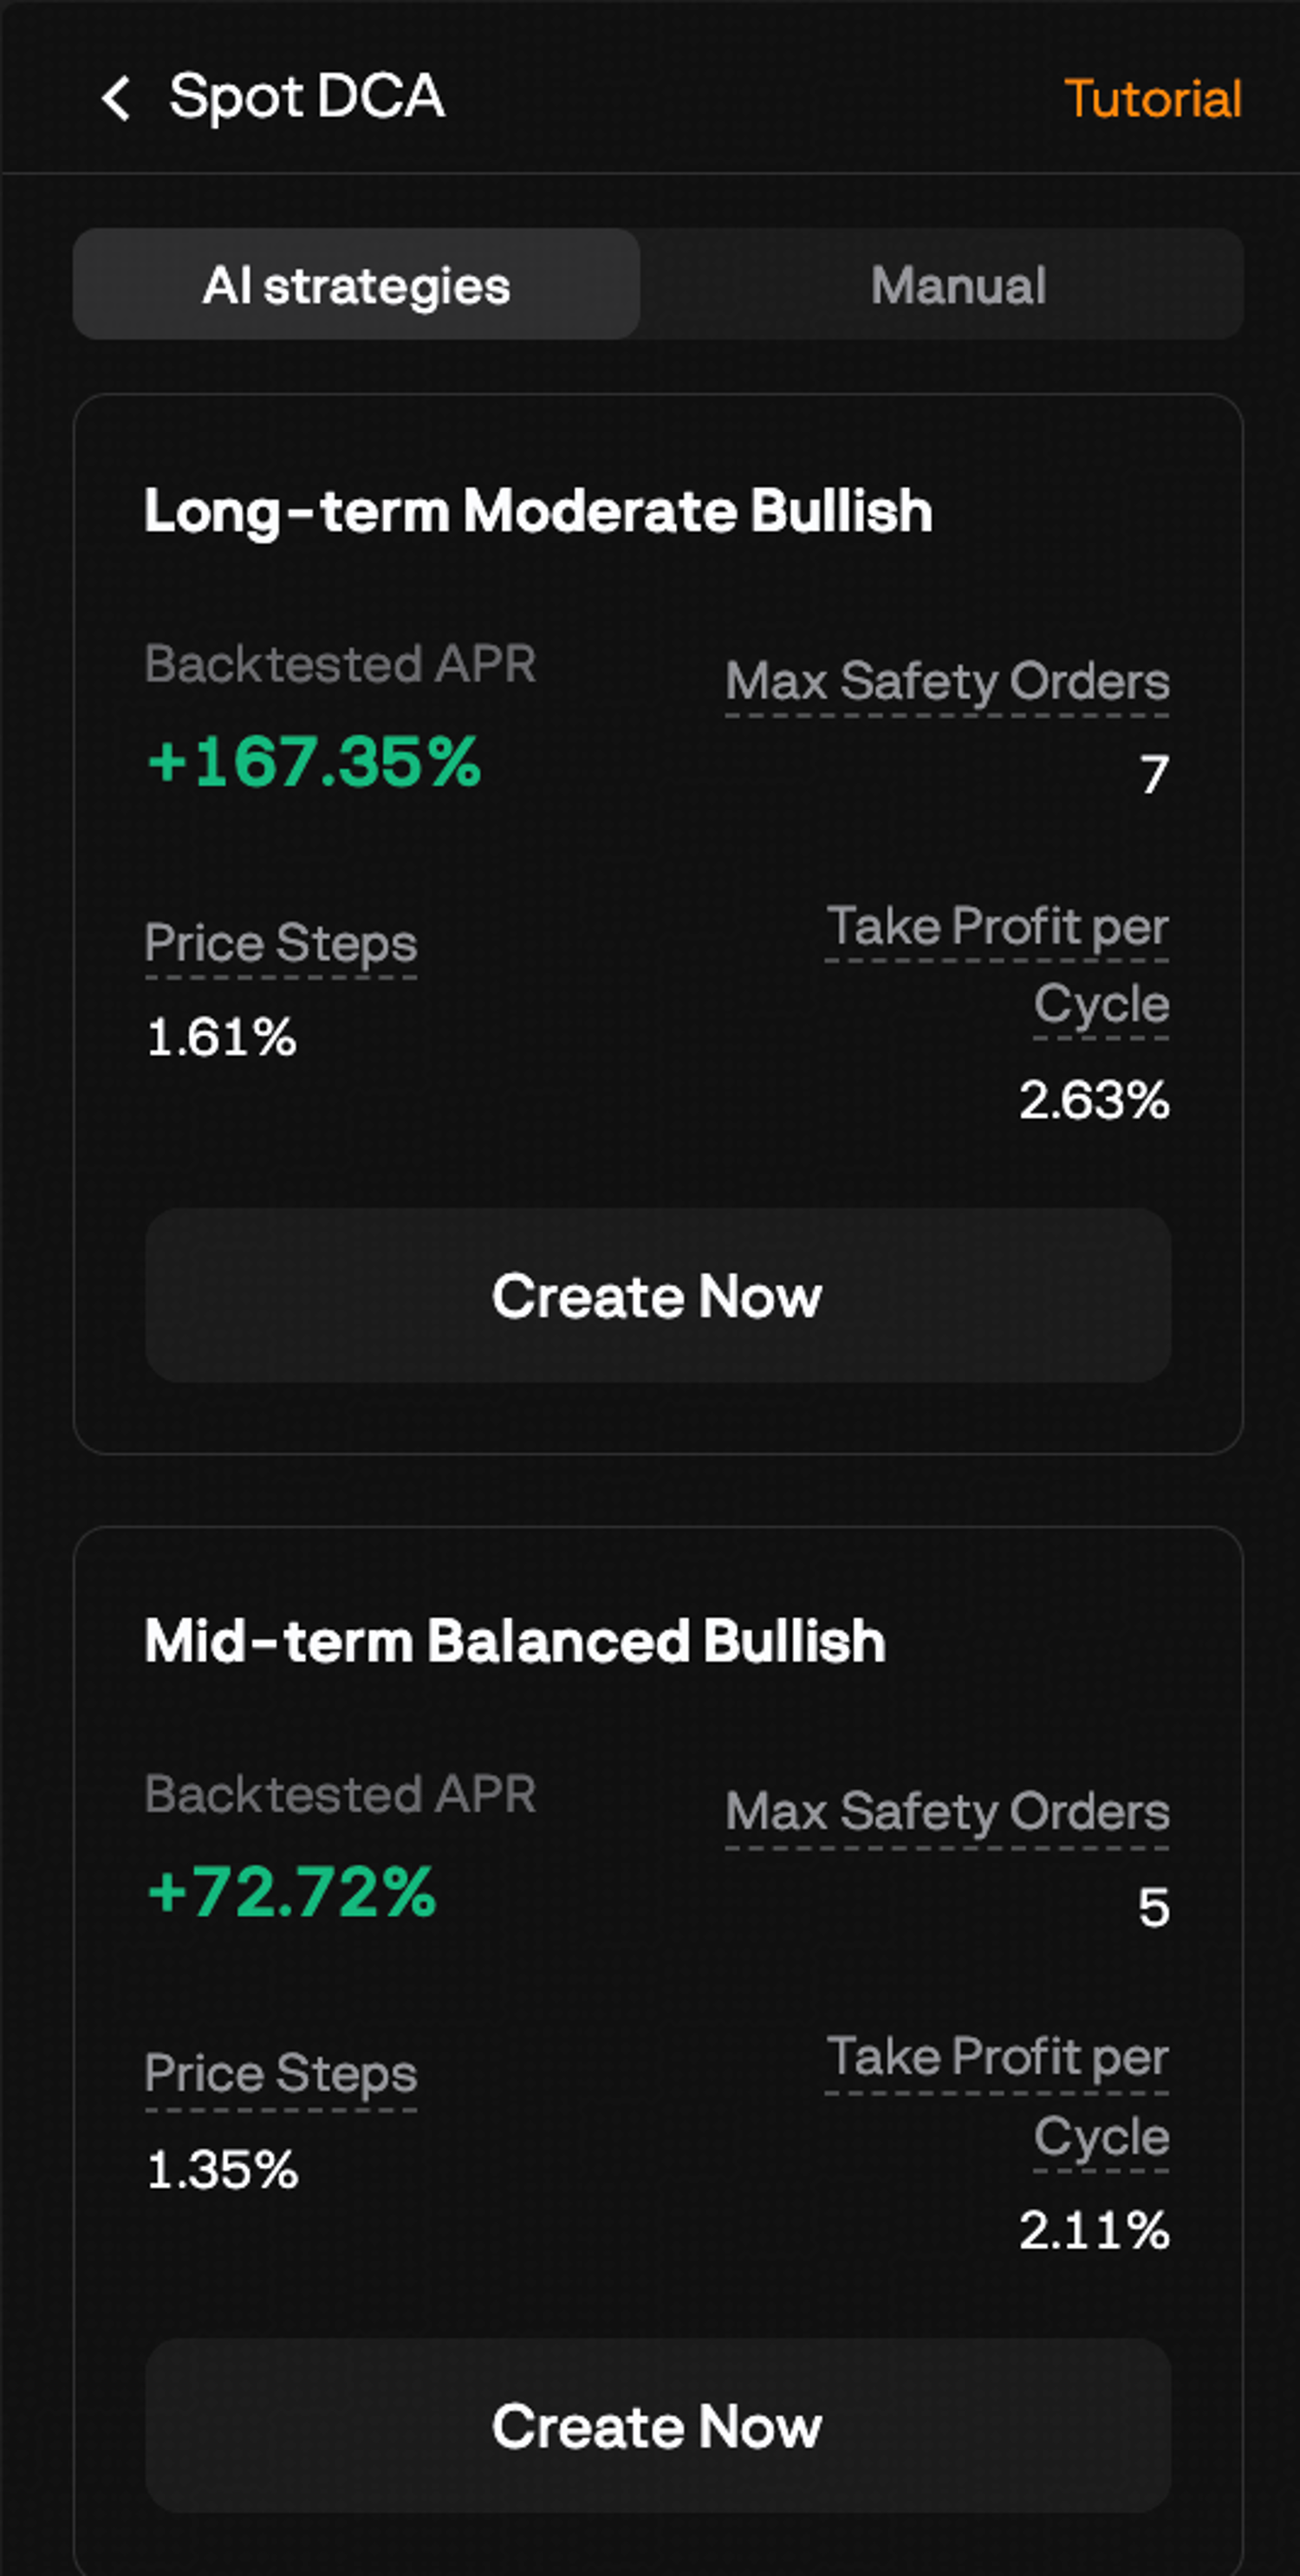Open the Tutorial link
The image size is (1300, 2576).
[1153, 98]
